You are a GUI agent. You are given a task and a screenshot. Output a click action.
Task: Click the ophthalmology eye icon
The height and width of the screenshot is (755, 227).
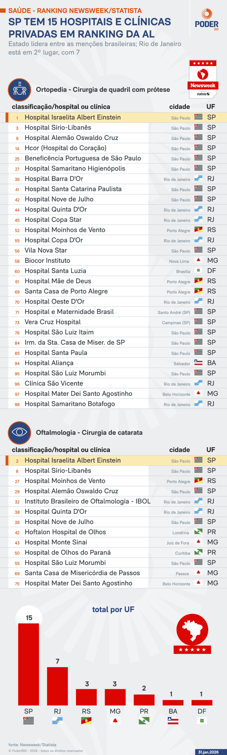click(19, 433)
